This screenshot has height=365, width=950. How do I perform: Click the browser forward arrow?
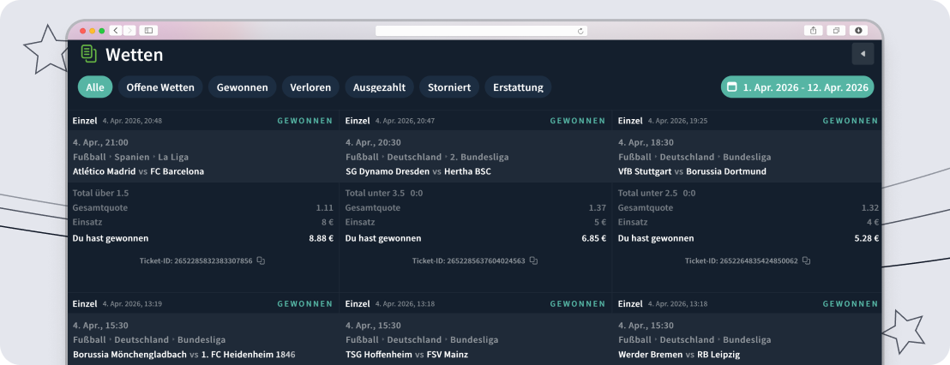click(x=129, y=30)
